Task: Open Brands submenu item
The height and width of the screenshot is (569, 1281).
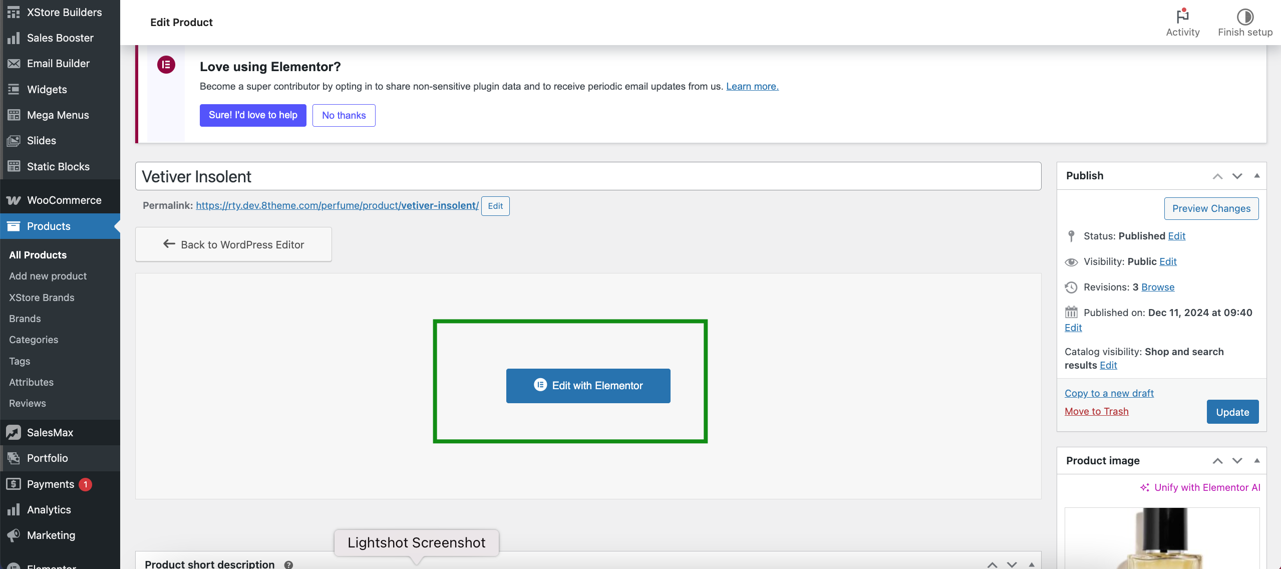Action: pyautogui.click(x=25, y=319)
